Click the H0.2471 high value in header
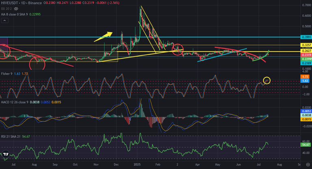 63,3
